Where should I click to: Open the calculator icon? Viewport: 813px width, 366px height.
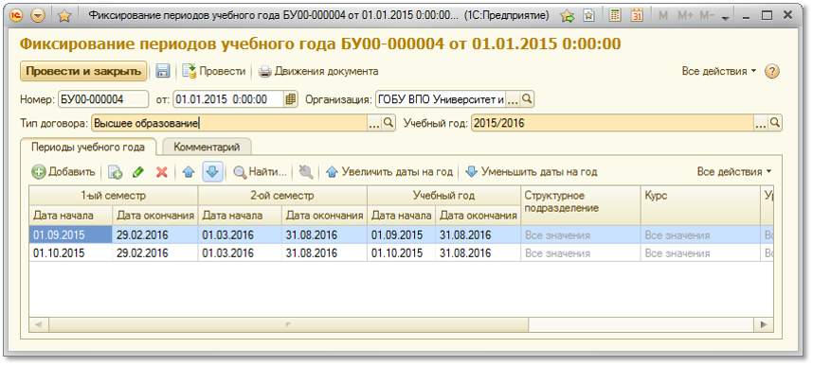tap(616, 16)
